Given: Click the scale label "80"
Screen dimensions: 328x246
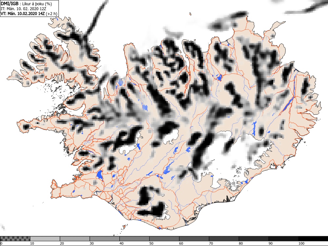Looking at the screenshot, I should coord(241,243).
